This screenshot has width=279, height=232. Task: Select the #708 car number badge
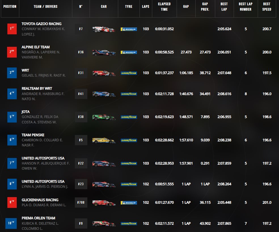pyautogui.click(x=81, y=203)
